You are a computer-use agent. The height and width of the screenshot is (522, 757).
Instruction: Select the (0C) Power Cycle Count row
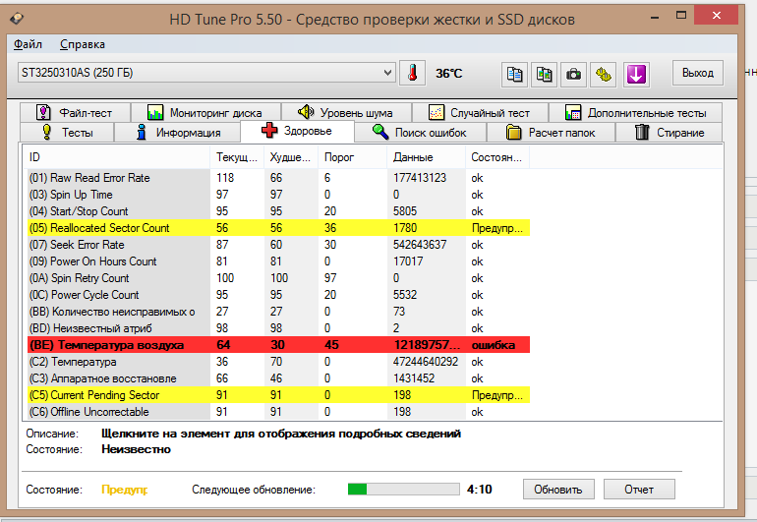(278, 295)
